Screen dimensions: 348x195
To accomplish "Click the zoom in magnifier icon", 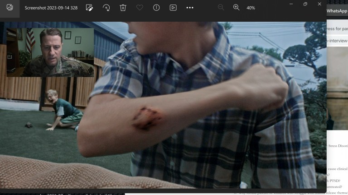I will click(x=236, y=8).
